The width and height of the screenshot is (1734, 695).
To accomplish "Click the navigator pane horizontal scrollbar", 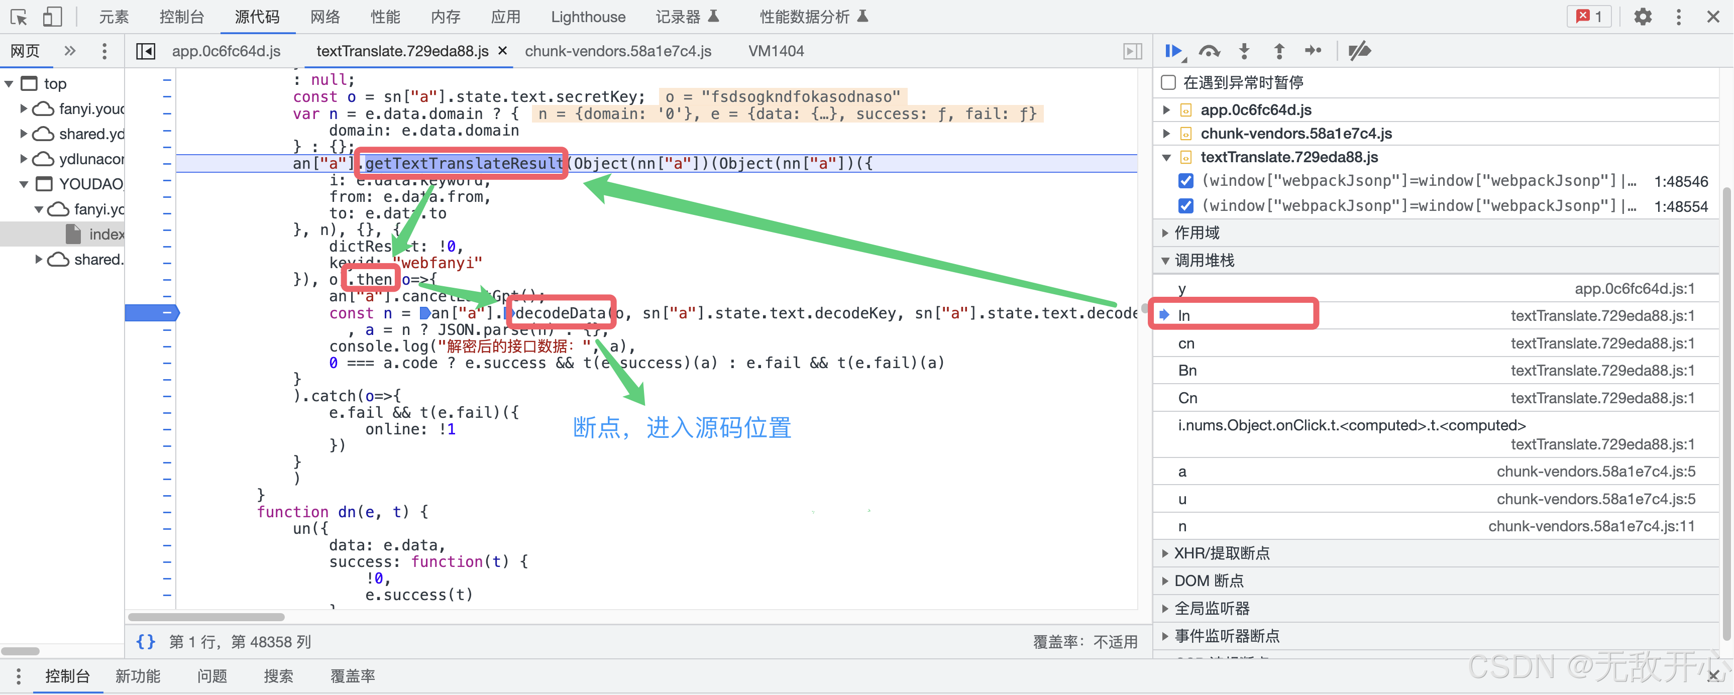I will point(20,651).
